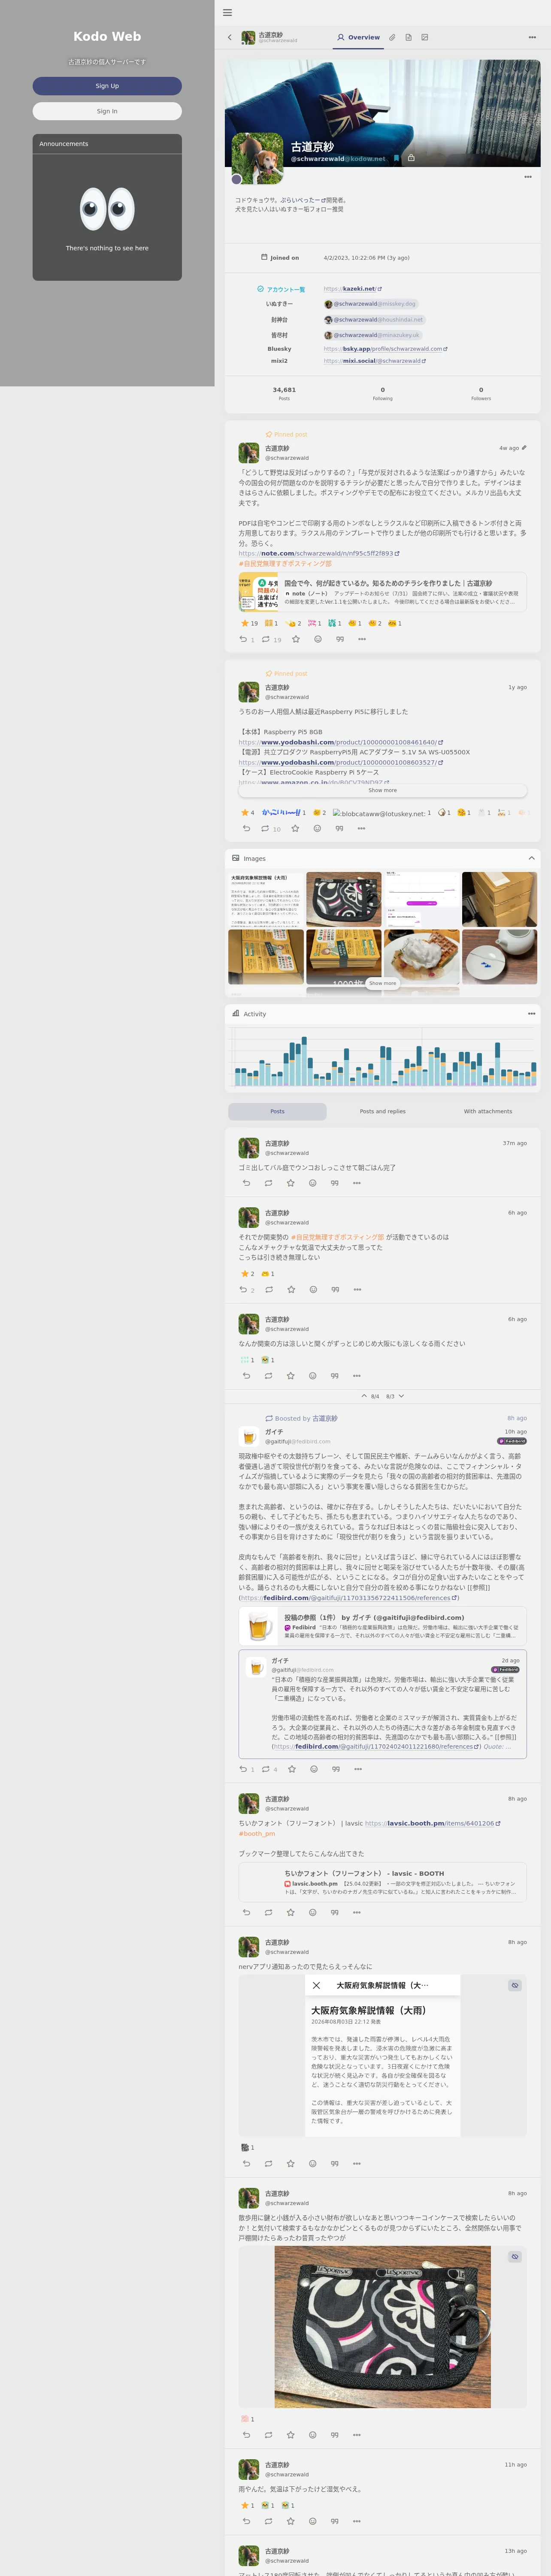Open the Activity panel three-dots menu

(532, 1014)
